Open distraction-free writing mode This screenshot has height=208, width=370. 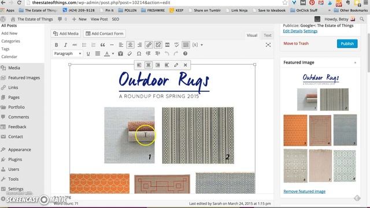268,45
